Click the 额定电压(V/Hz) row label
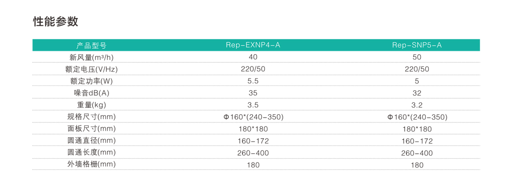Viewport: 528px width, 185px height. (91, 69)
